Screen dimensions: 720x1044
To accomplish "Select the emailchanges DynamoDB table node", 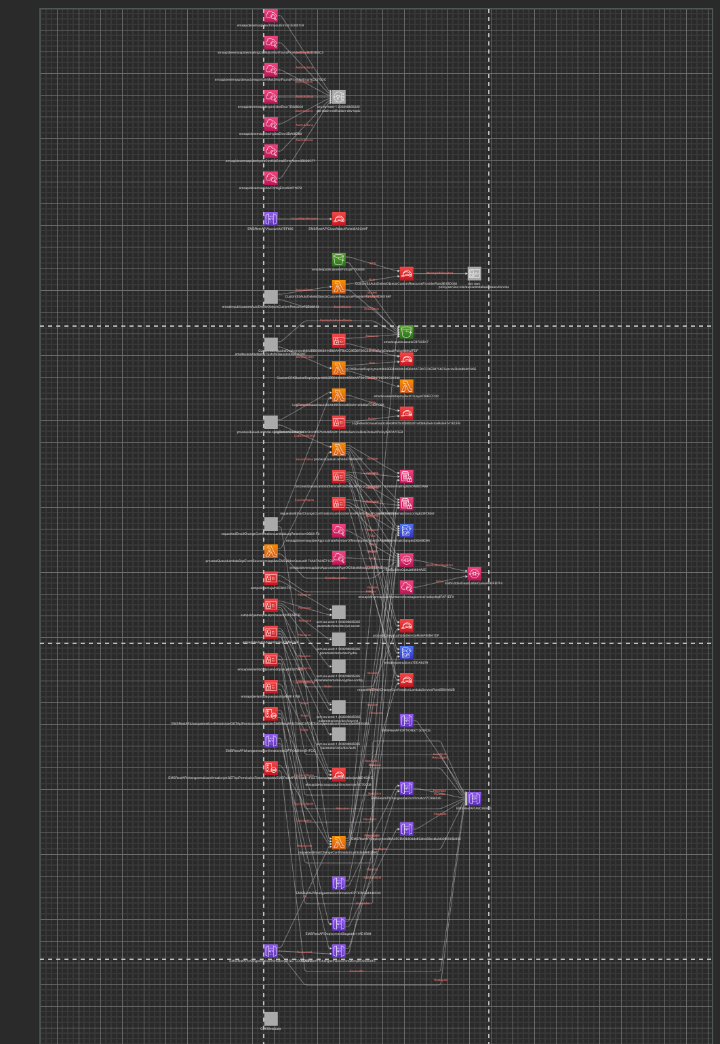I will coord(406,531).
